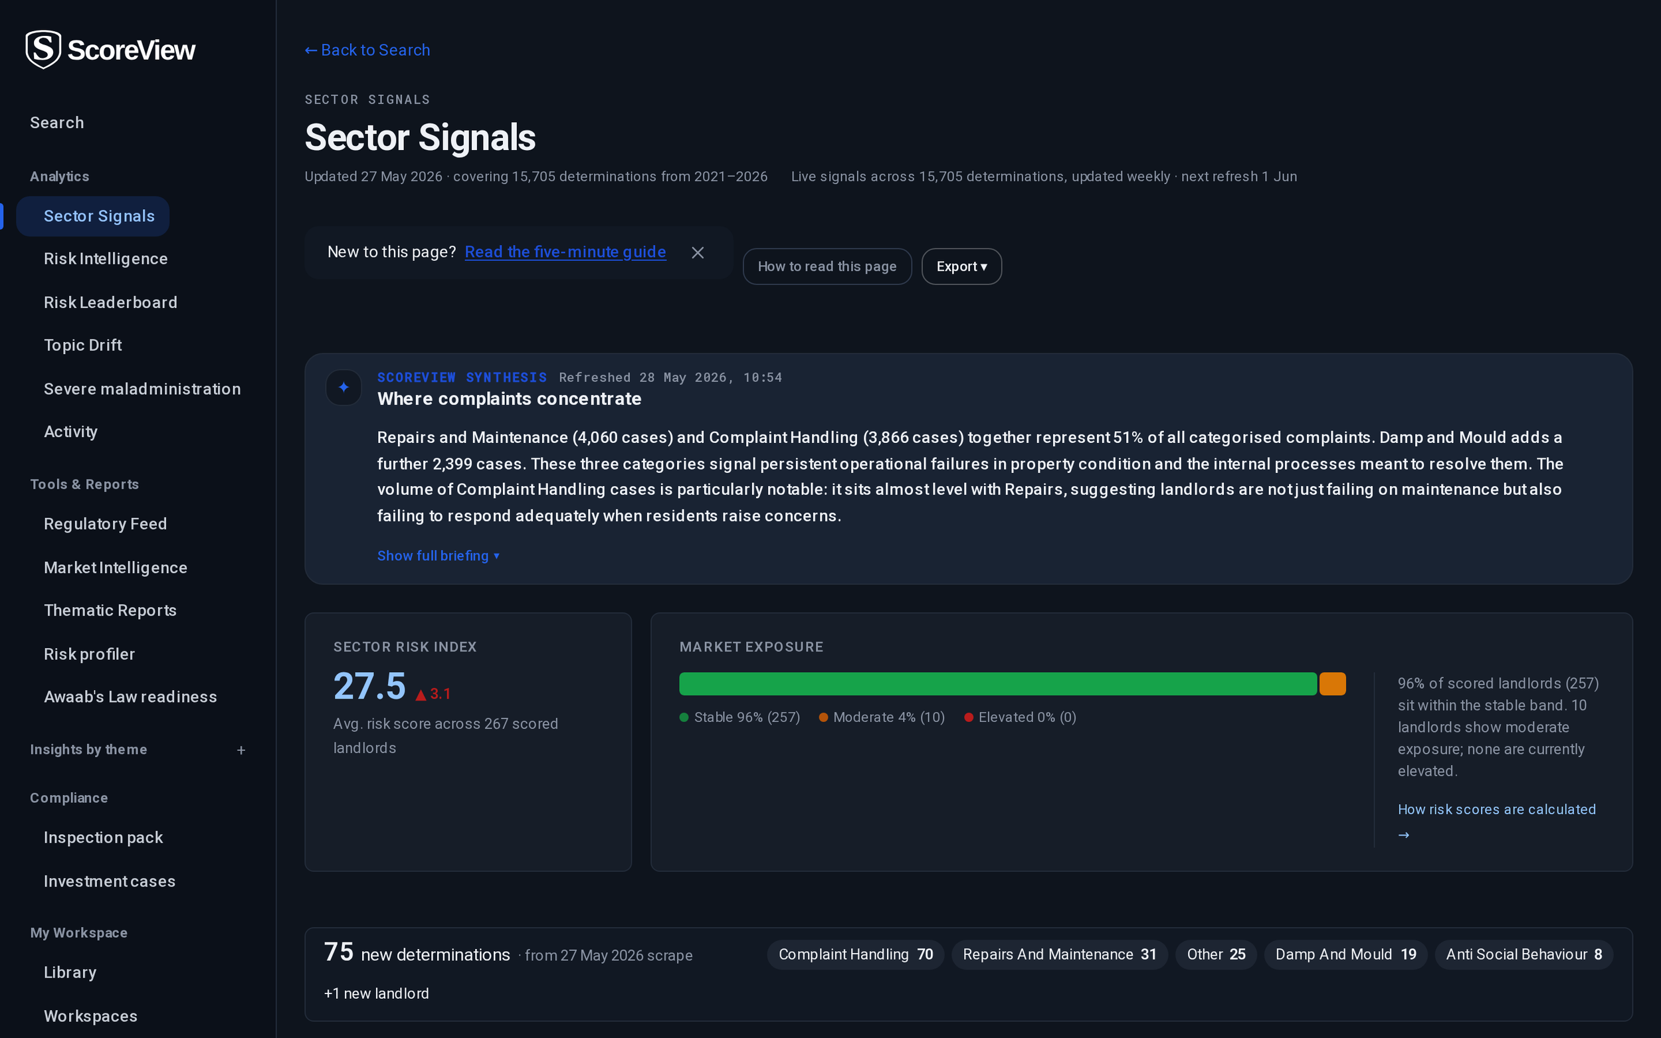
Task: Open How risk scores are calculated link
Action: 1496,822
